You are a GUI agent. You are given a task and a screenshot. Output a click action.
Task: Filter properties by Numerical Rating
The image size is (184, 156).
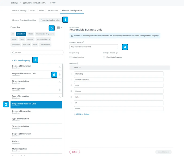pyautogui.click(x=43, y=39)
